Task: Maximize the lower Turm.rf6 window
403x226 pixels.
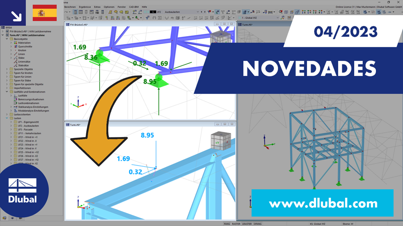Action: (x=225, y=124)
